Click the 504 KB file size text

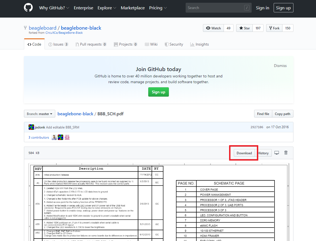[34, 153]
